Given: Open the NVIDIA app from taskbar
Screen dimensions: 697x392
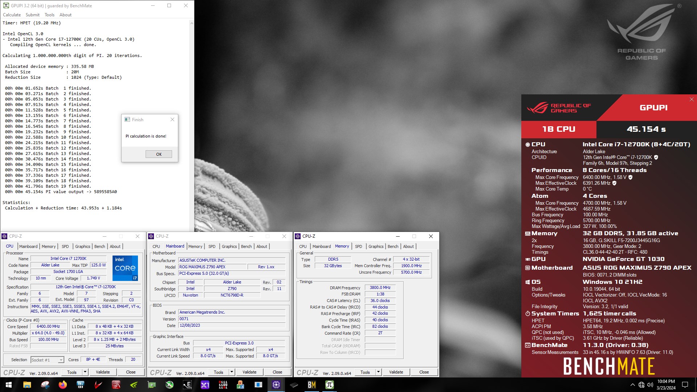Looking at the screenshot, I should 134,385.
